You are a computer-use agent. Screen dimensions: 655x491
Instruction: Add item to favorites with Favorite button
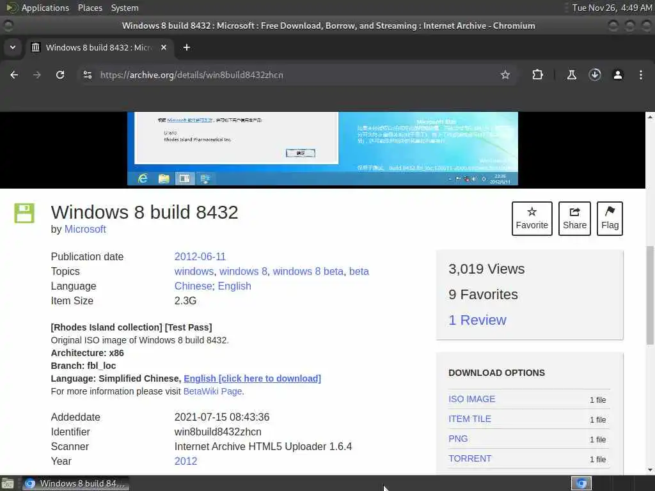pos(532,219)
